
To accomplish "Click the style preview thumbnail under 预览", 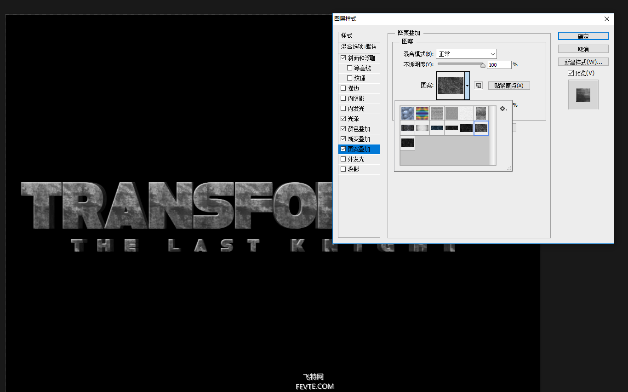I will [583, 95].
